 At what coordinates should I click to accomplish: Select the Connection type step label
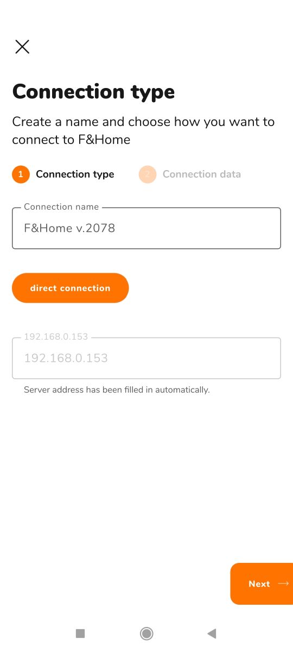tap(75, 174)
